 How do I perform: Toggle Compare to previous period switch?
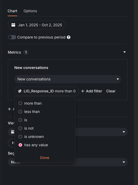pyautogui.click(x=12, y=37)
